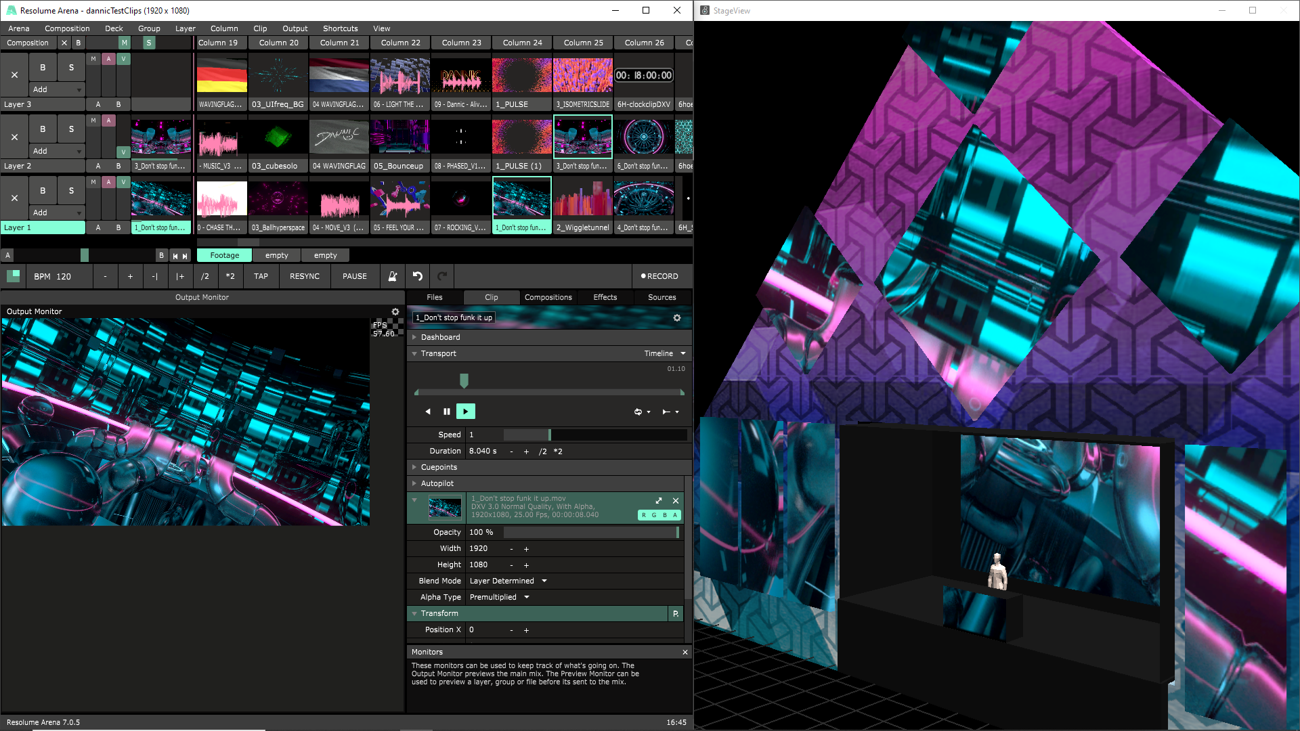
Task: Open Layer 3 Add blend mode dropdown
Action: [57, 89]
